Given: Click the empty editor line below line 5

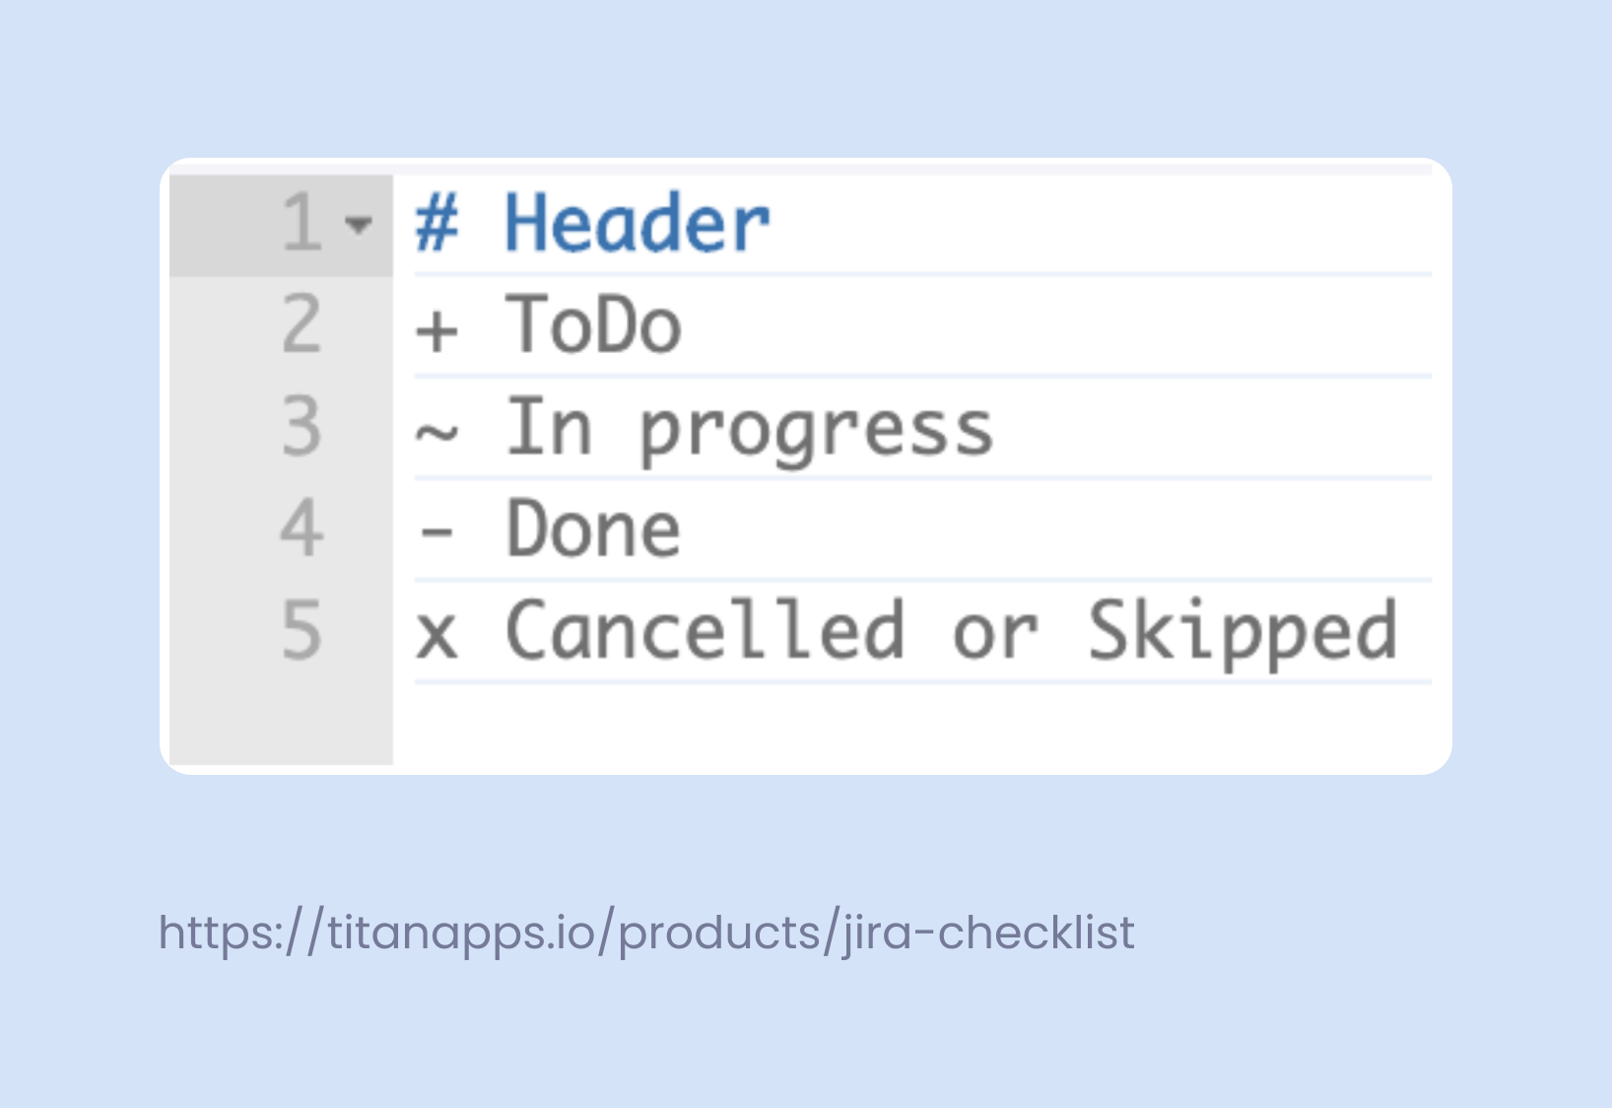Looking at the screenshot, I should pos(887,720).
